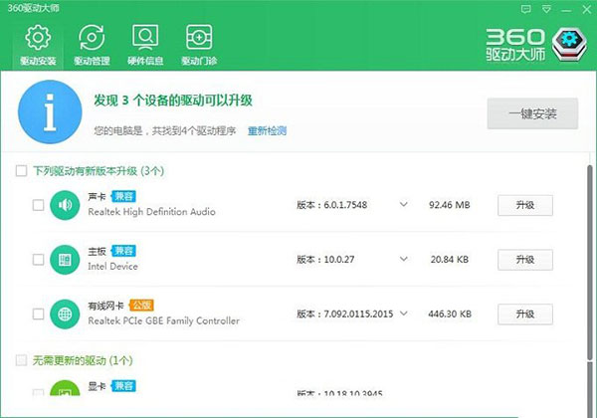597x418 pixels.
Task: Click the 发现 3 个设备的驱动可以升级 heading
Action: tap(173, 101)
